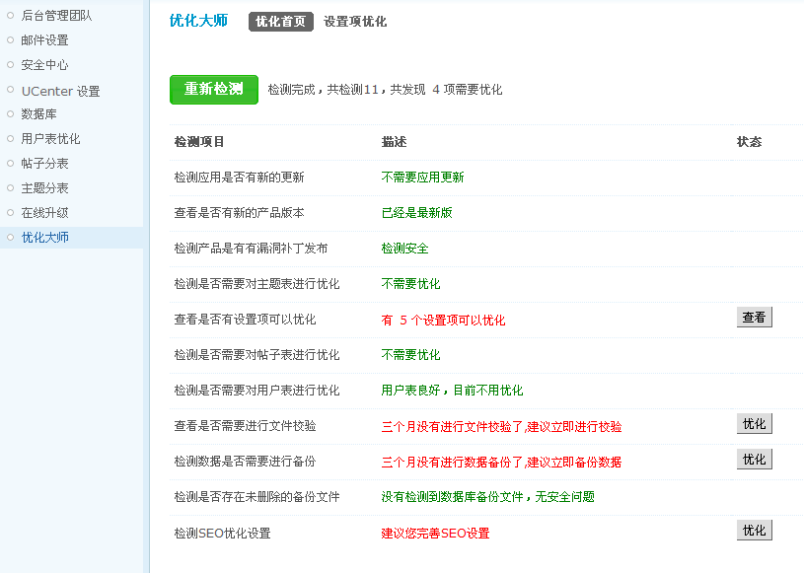Click red text 有 5 个设置项可以优化
The image size is (804, 573).
443,321
